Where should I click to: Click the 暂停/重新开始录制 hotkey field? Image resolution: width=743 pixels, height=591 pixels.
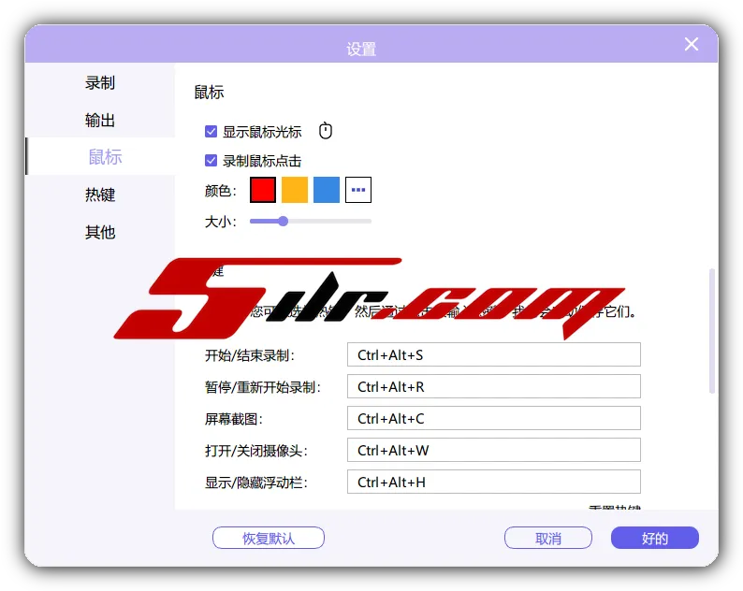point(494,386)
